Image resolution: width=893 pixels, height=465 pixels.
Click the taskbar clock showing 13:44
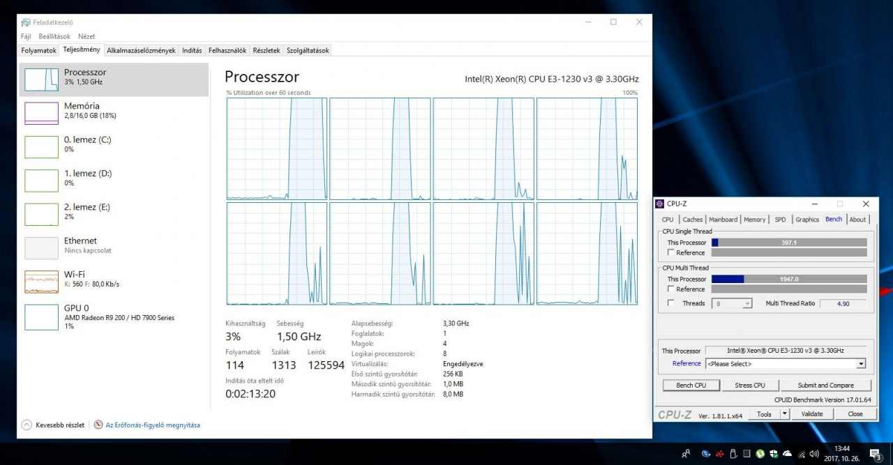pos(842,453)
